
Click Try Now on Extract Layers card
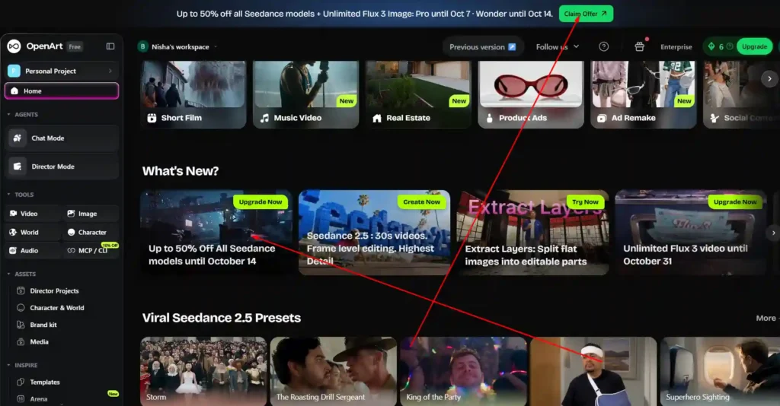tap(585, 201)
